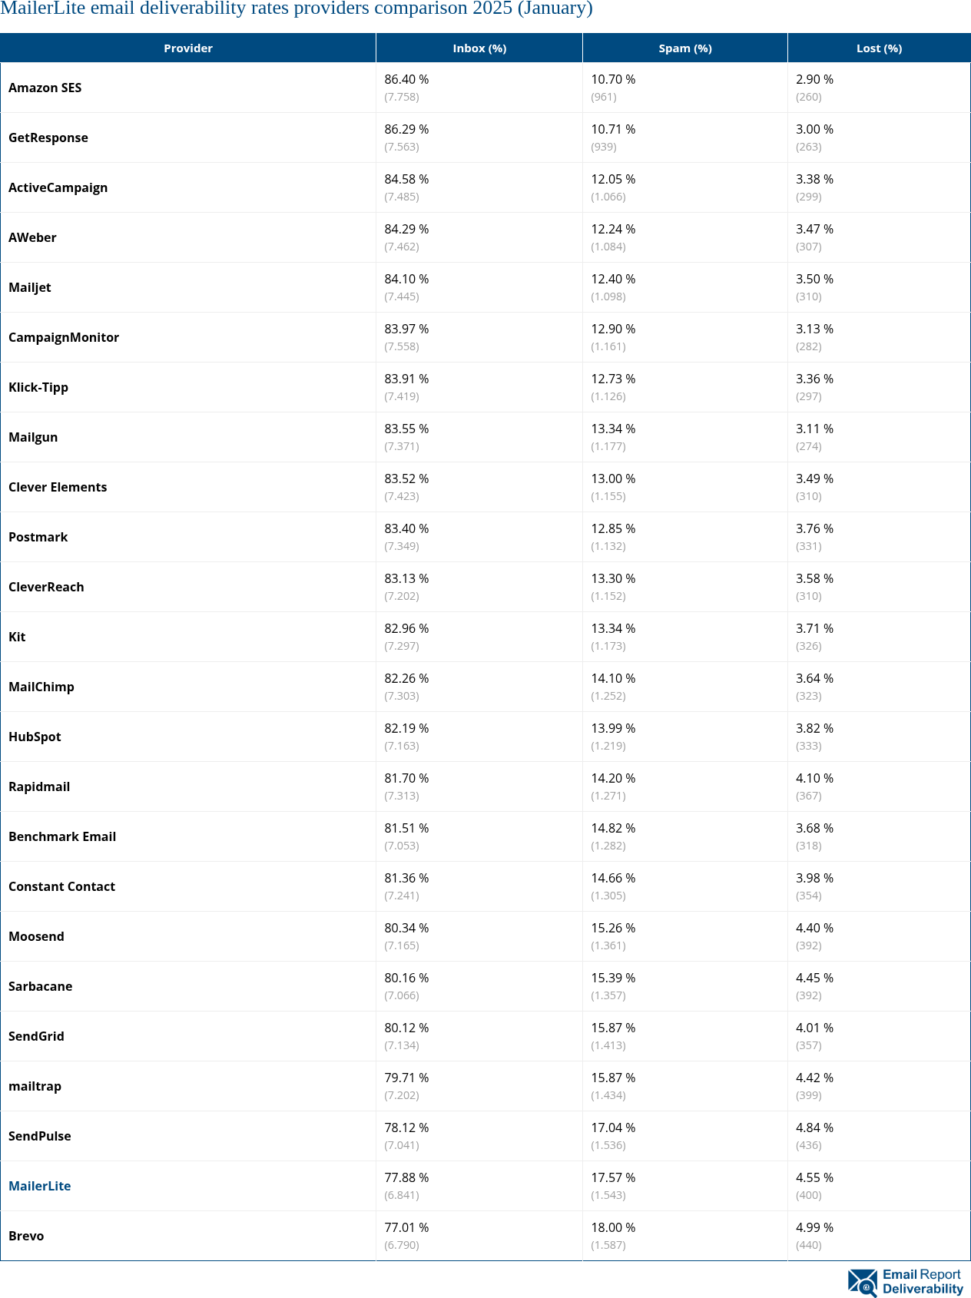This screenshot has width=971, height=1298.
Task: Click the Klick-Tipp provider name
Action: [x=38, y=387]
